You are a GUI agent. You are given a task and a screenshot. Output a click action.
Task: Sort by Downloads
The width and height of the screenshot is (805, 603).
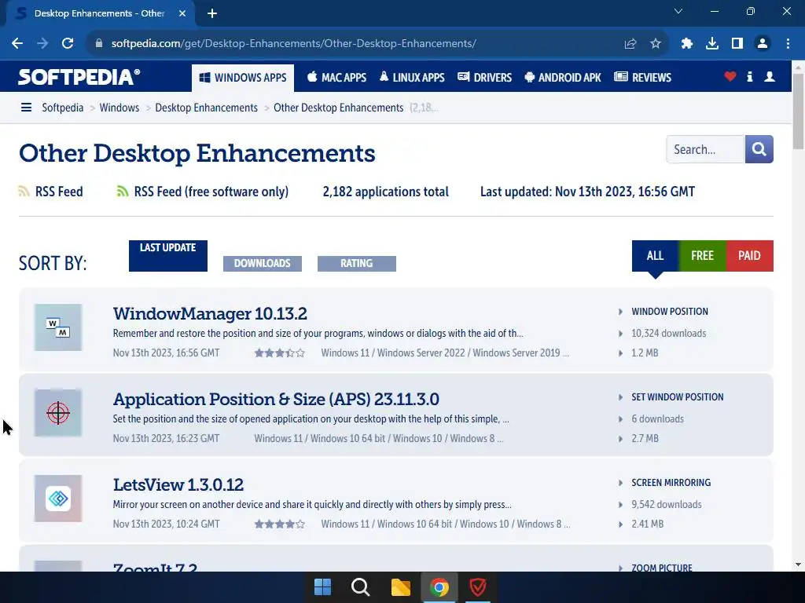coord(263,264)
